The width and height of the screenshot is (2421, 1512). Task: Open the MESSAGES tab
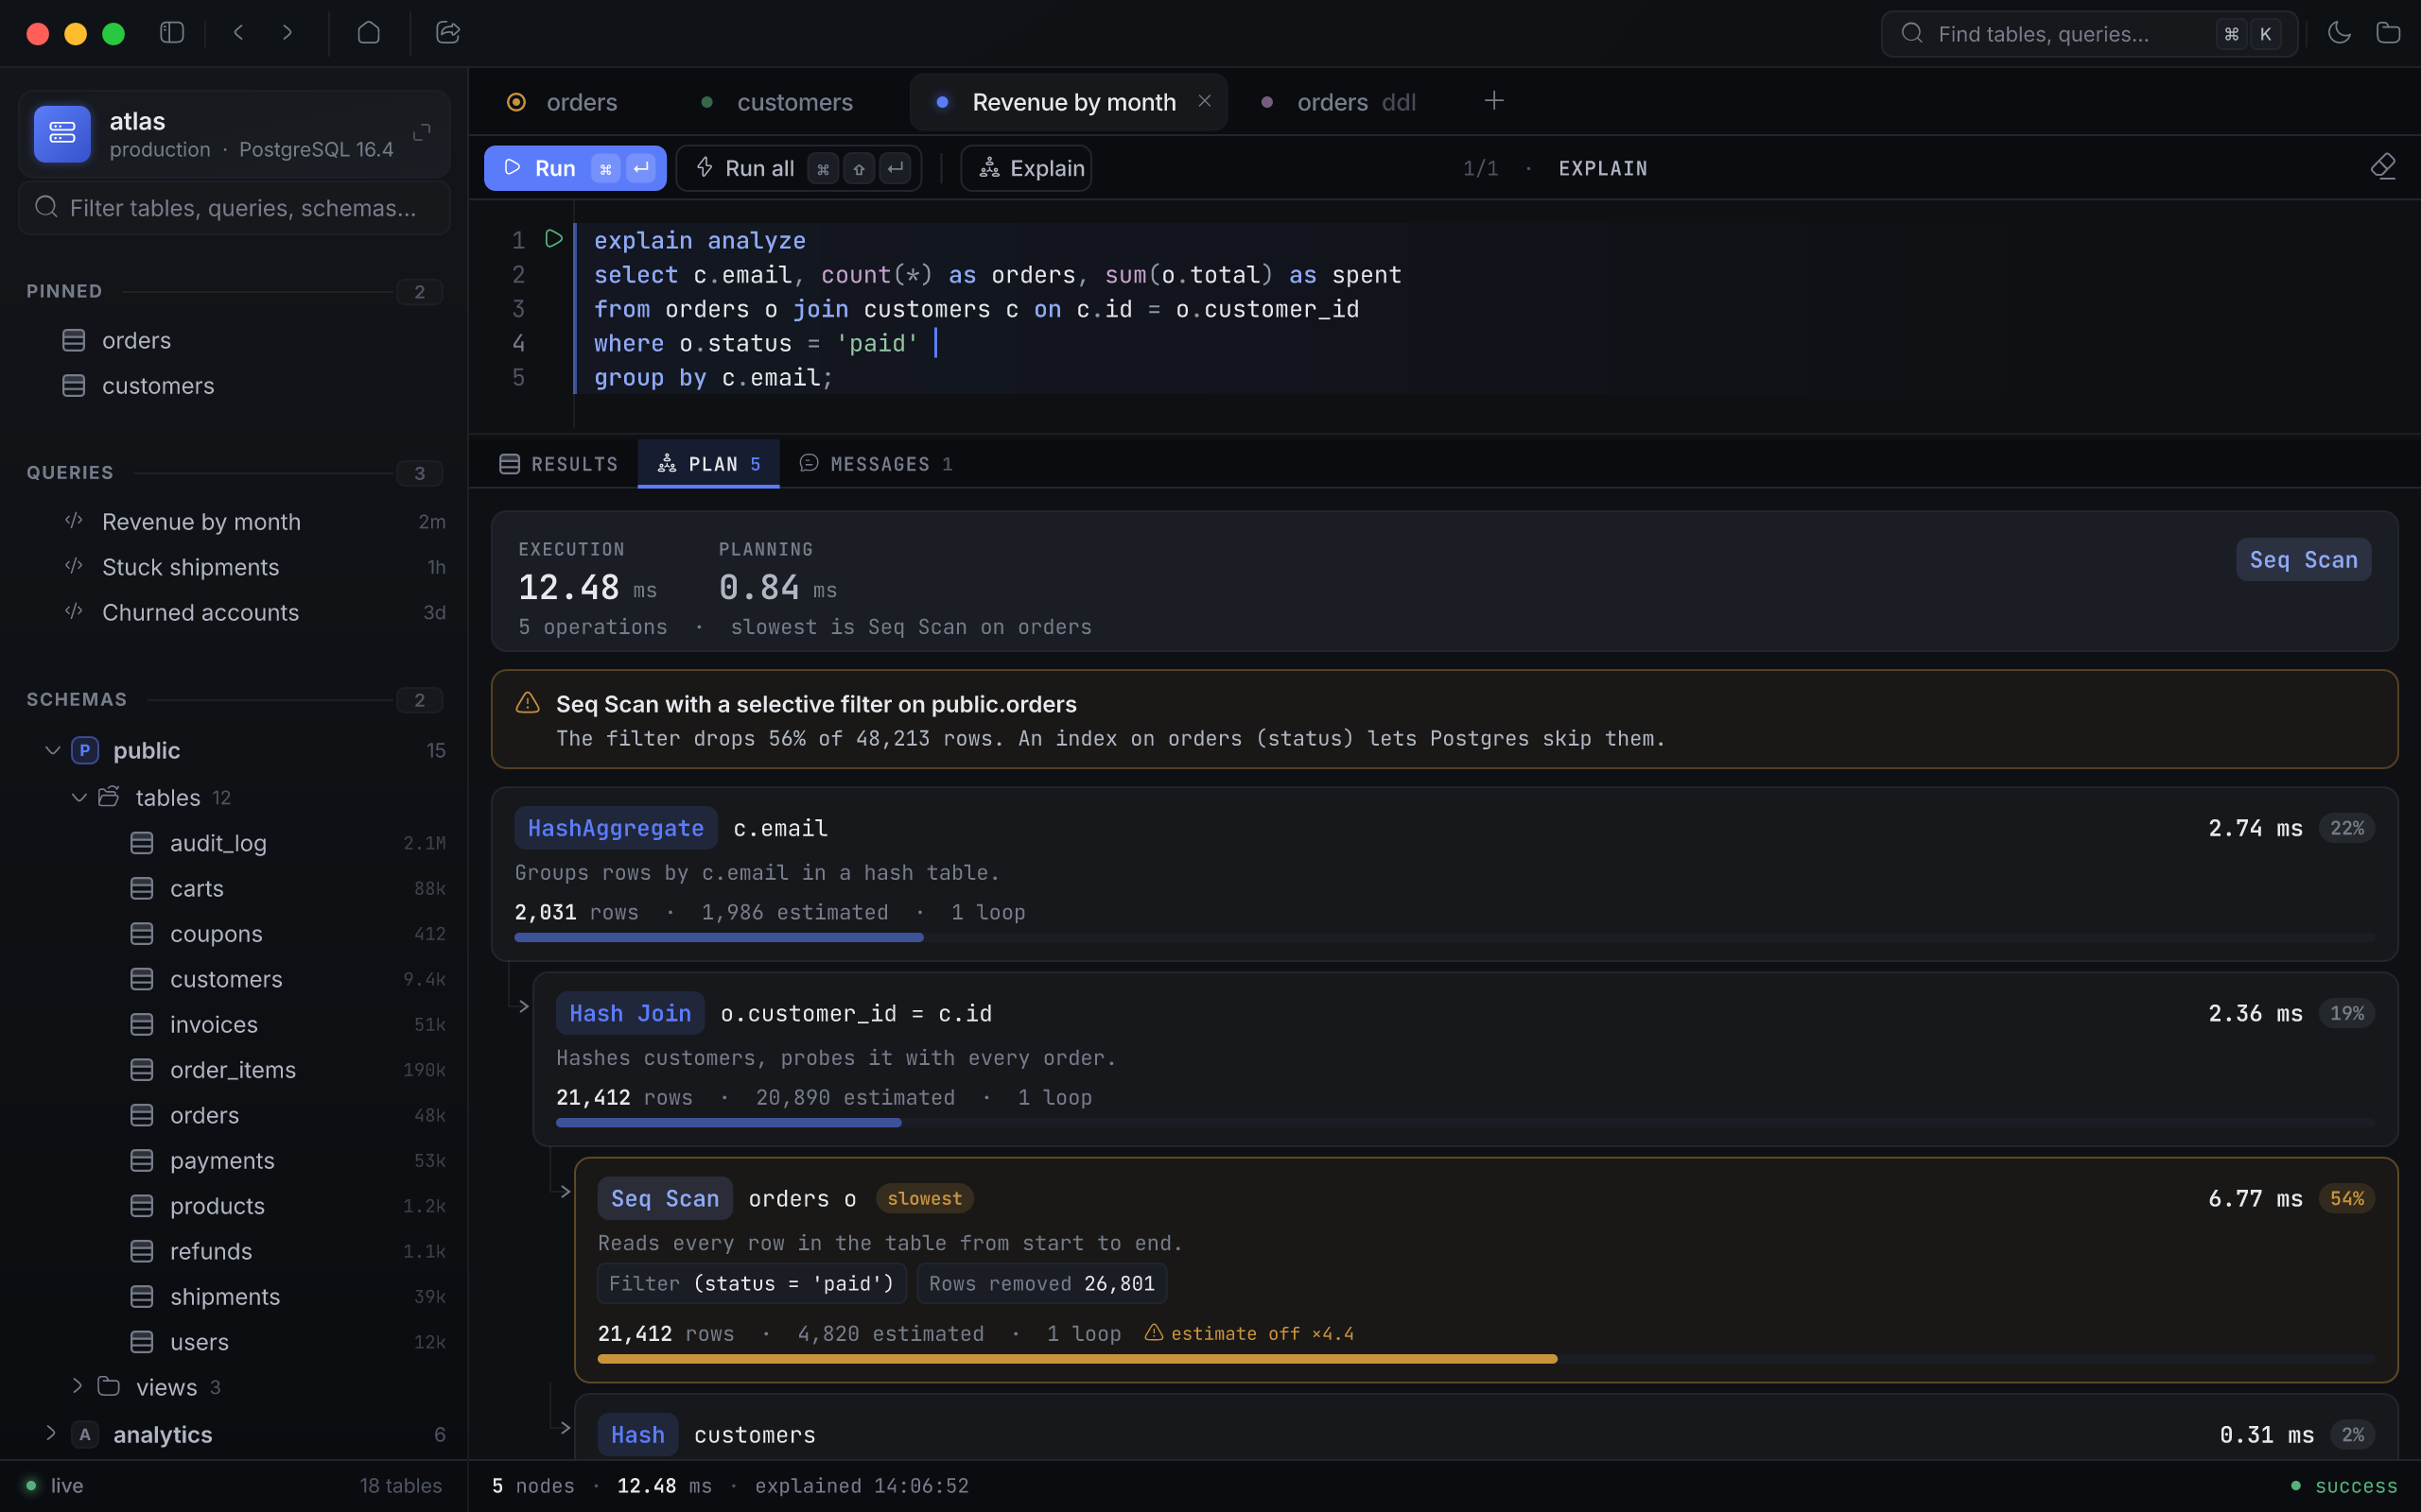(877, 464)
